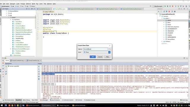Collapse the Lessons@localhost data source
190x107 pixels.
coord(158,14)
